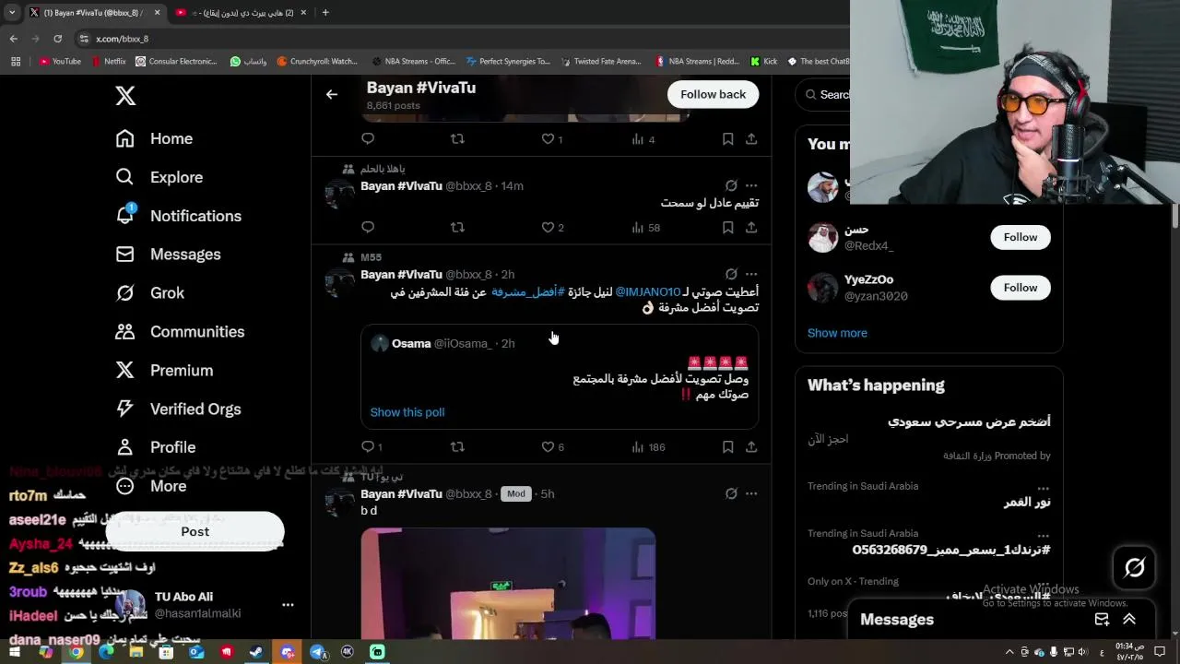Open Notifications in the sidebar
This screenshot has width=1180, height=664.
point(178,216)
